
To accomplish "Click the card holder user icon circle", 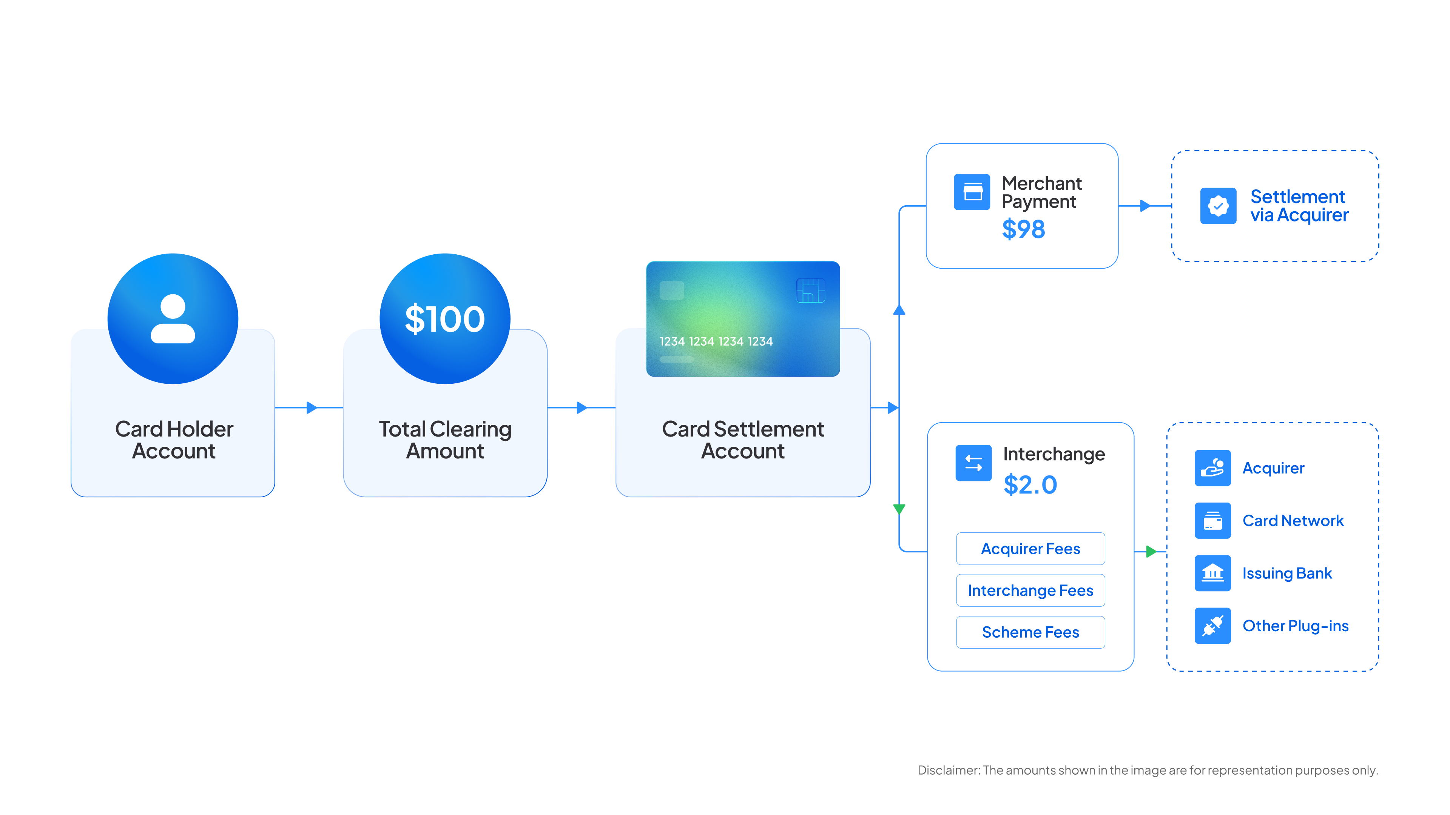I will coord(173,319).
